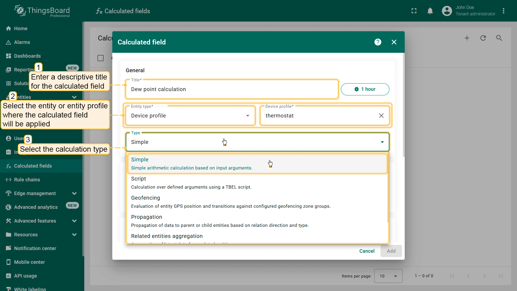Open help for Calculated field dialog

tap(378, 42)
